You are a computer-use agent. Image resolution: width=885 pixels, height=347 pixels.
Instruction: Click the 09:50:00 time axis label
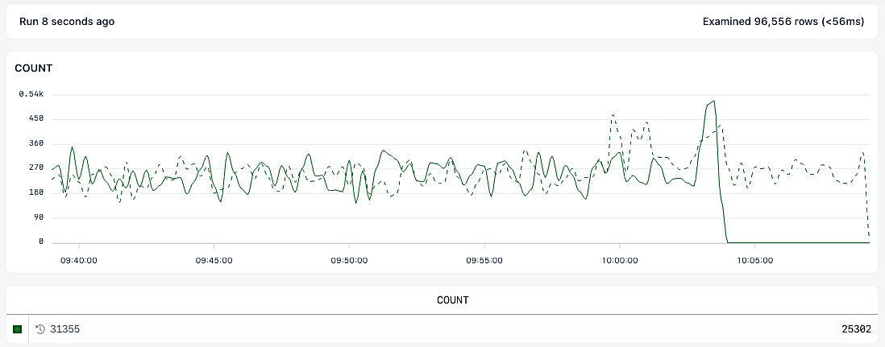(x=349, y=261)
